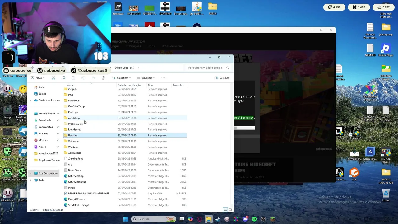Click chevron after Disco Local (C:) breadcrumb
398x224 pixels.
coord(139,68)
